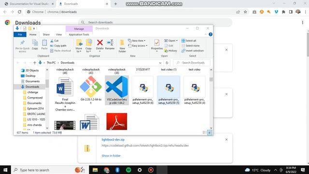This screenshot has height=174, width=309.
Task: Click Select all
Action: [189, 41]
